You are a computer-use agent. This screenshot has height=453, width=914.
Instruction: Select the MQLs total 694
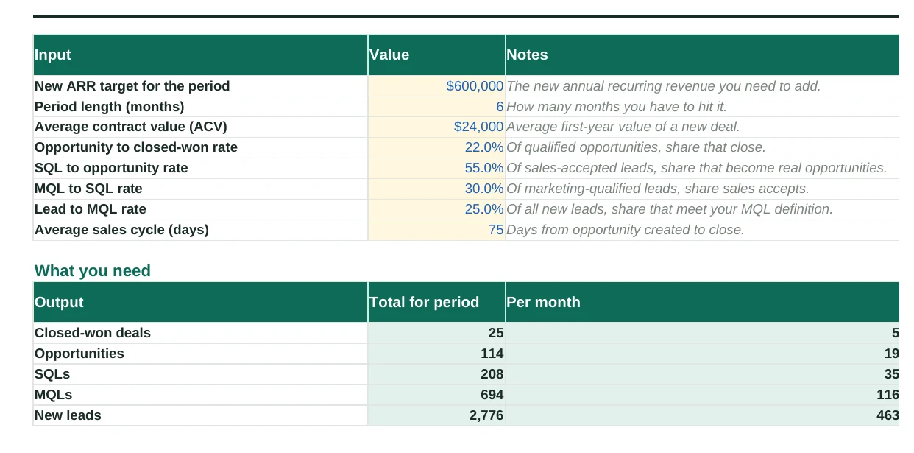pos(436,395)
